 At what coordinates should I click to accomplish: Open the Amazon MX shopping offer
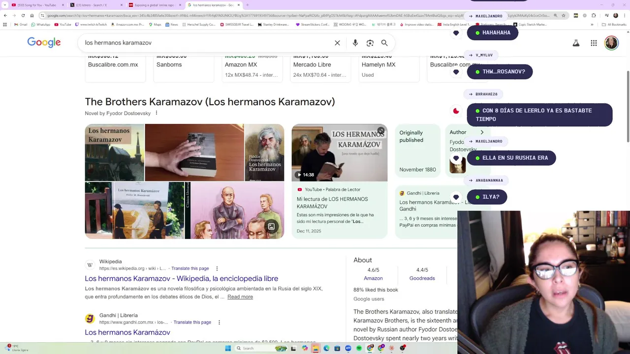pyautogui.click(x=252, y=69)
